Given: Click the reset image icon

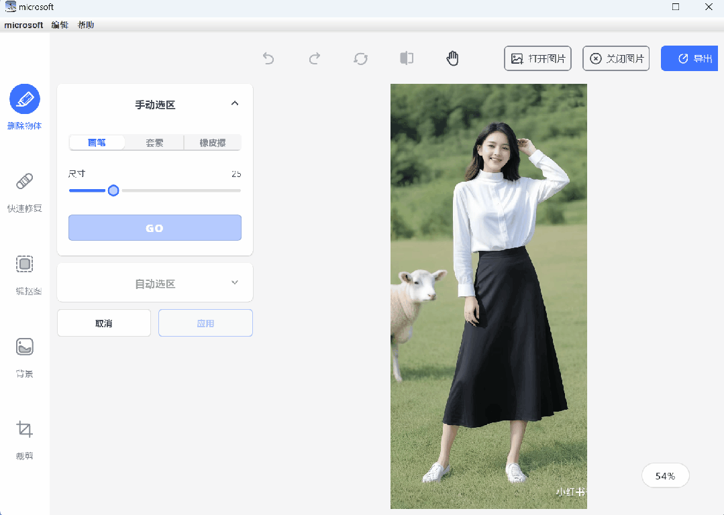Looking at the screenshot, I should 360,58.
